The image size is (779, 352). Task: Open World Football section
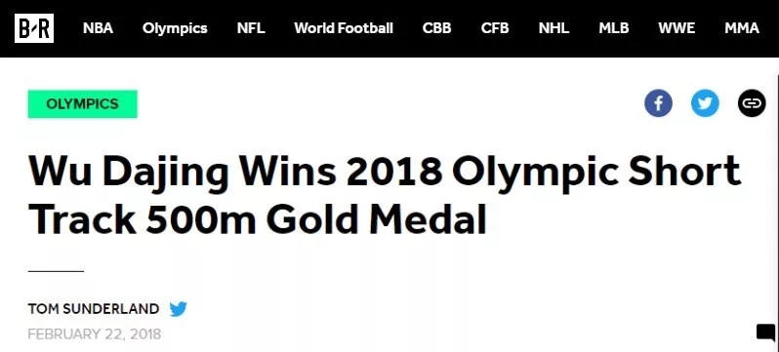(x=344, y=28)
